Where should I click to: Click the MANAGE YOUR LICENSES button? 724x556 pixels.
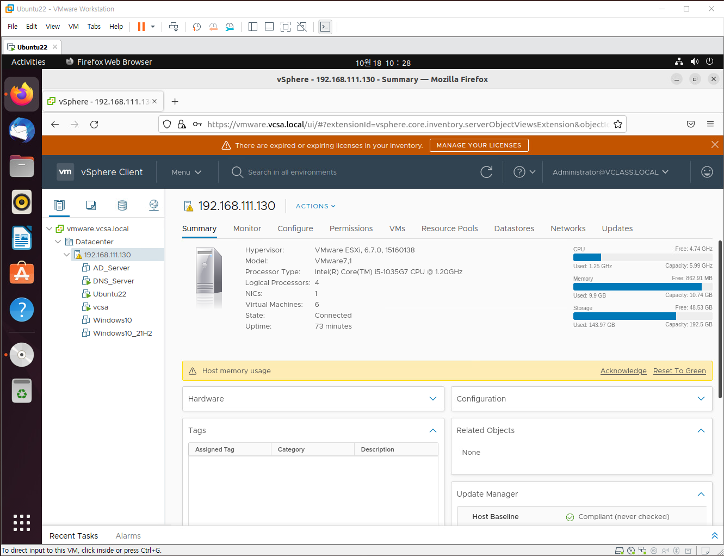479,145
